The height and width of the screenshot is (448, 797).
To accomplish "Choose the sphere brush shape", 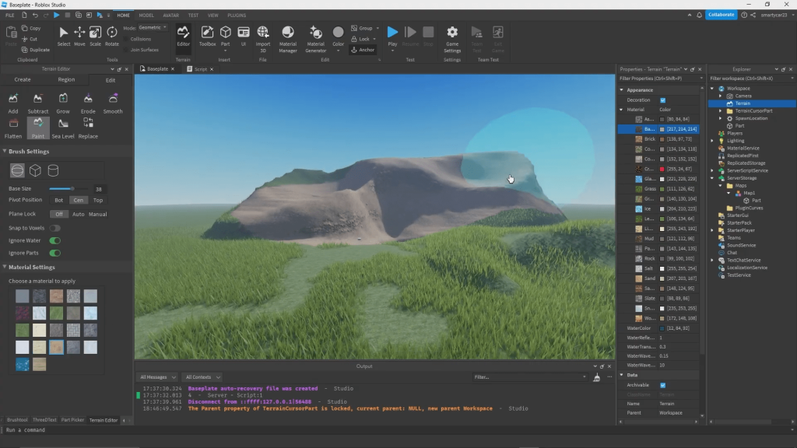I will point(17,170).
